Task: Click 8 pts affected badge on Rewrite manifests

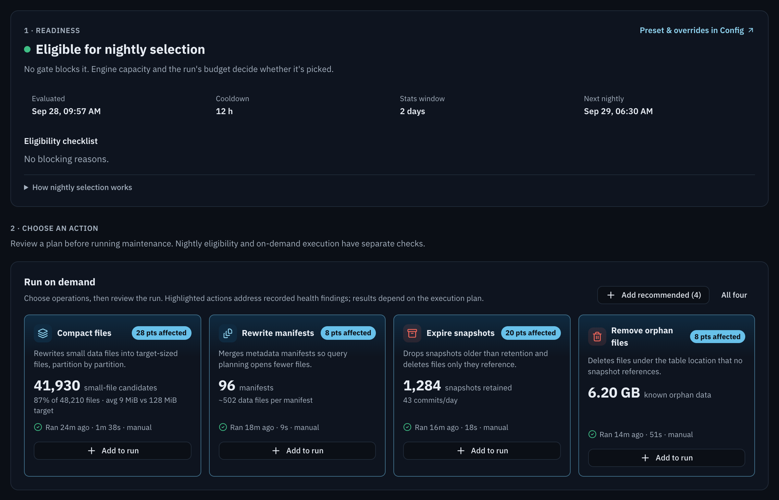Action: tap(348, 333)
